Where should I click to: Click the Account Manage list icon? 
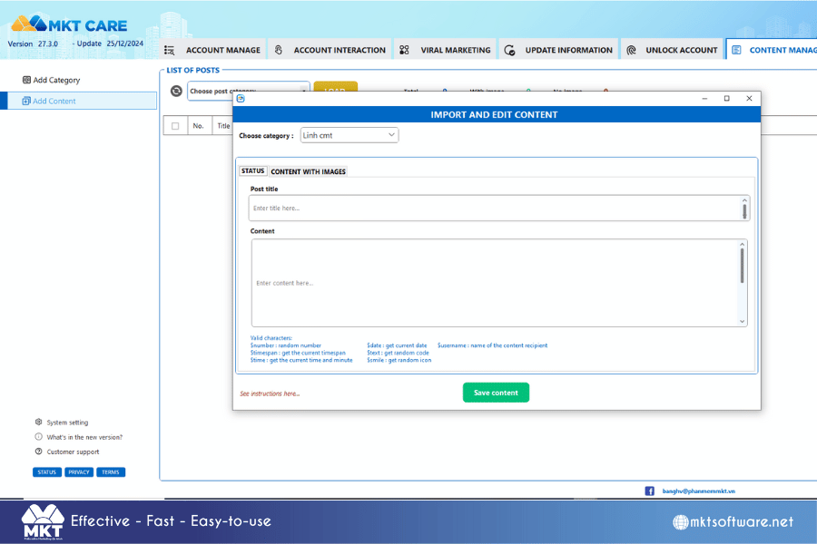170,50
